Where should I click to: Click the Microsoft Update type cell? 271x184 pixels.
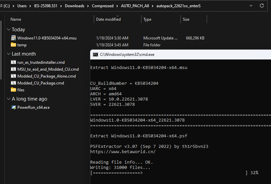(x=160, y=38)
